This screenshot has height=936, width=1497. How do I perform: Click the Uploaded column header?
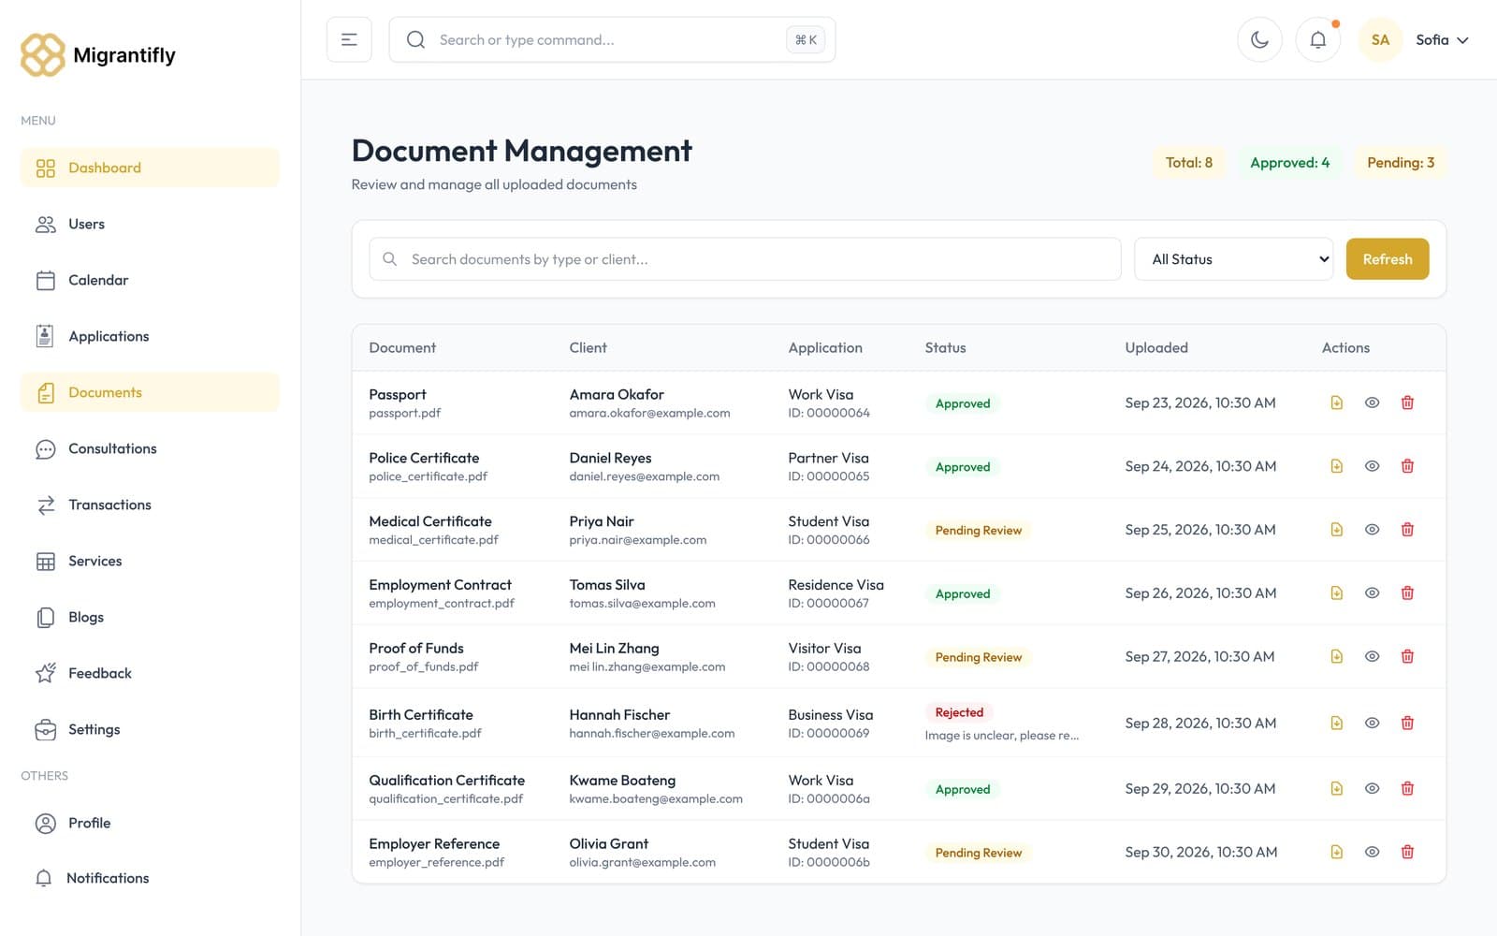(x=1156, y=347)
